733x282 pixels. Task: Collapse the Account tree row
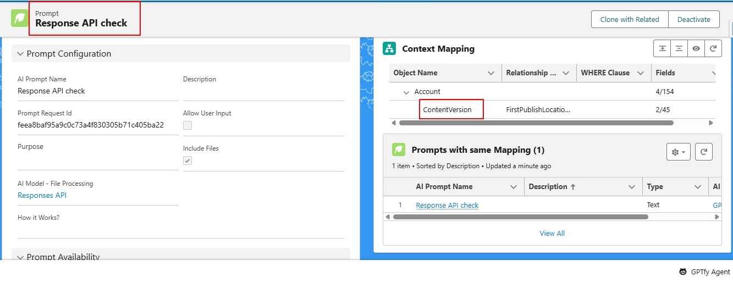(x=406, y=92)
